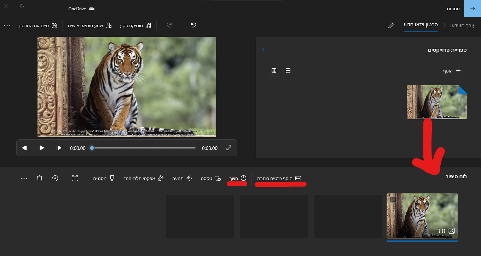Select the new video project title tab

421,25
